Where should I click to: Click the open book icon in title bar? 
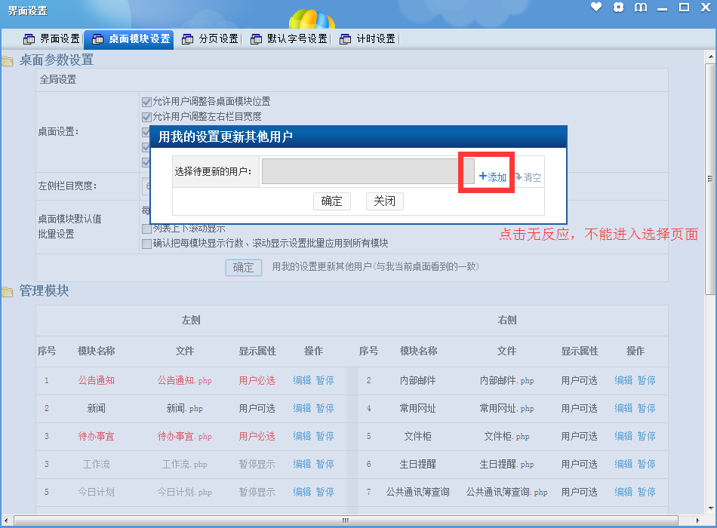point(641,8)
